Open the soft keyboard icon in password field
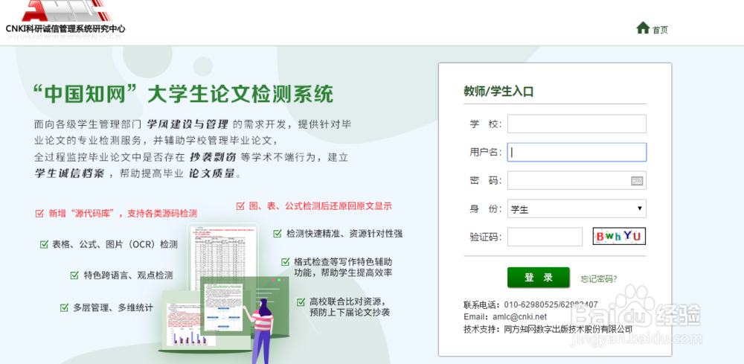Viewport: 744px width, 364px height. [x=637, y=181]
